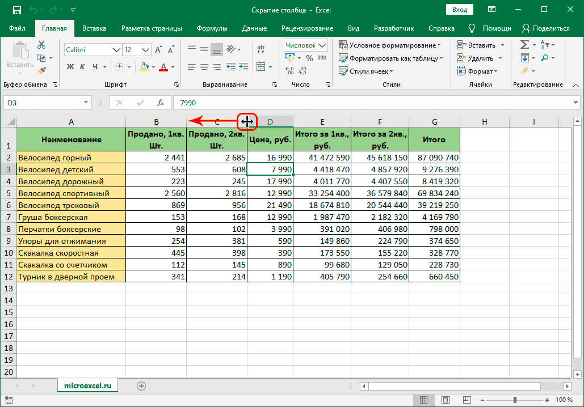584x407 pixels.
Task: Expand the Числовой number format dropdown
Action: 322,45
